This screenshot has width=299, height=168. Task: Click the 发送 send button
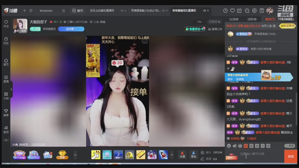pyautogui.click(x=291, y=156)
